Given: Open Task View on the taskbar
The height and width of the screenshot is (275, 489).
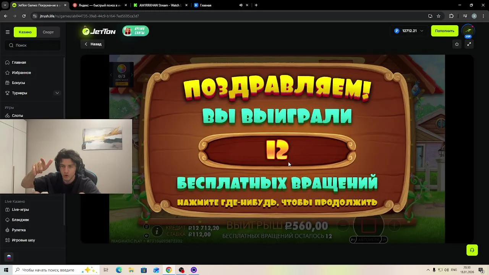Looking at the screenshot, I should click(x=106, y=270).
